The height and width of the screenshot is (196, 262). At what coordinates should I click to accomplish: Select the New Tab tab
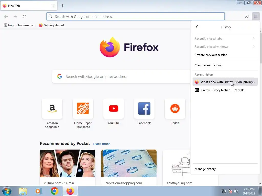[29, 6]
